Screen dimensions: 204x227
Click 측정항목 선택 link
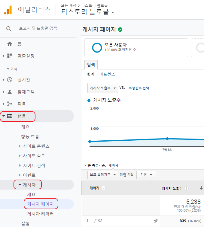point(139,88)
